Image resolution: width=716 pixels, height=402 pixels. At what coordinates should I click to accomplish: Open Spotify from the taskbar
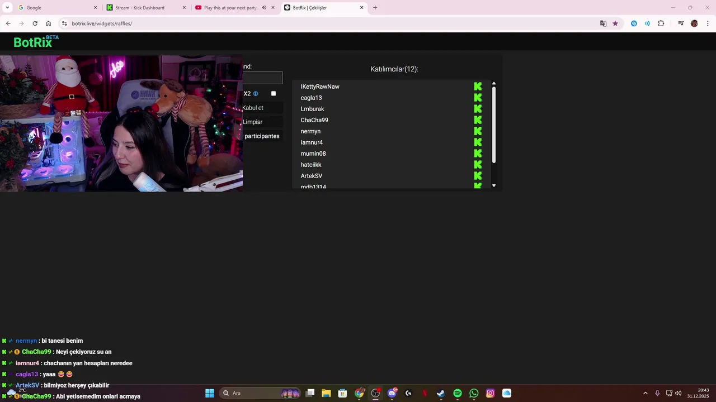click(458, 393)
